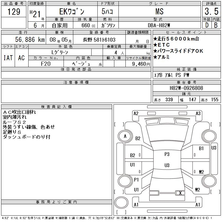This screenshot has height=222, width=222.
Task: Select interior grade B under 内装
Action: click(216, 25)
